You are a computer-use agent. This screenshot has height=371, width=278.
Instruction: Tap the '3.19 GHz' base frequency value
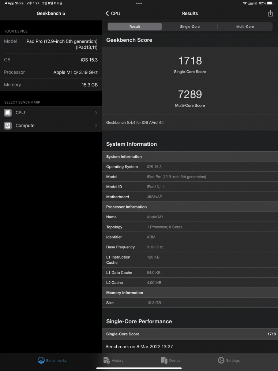point(155,247)
